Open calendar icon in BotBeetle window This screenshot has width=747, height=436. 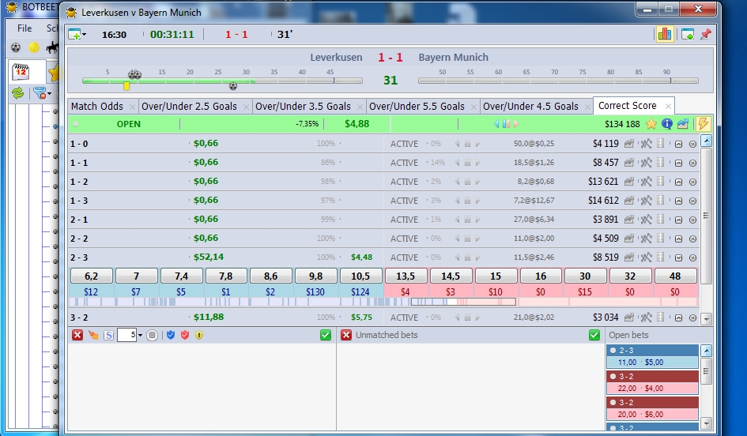click(x=21, y=72)
